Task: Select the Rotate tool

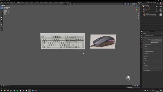Action: pos(2,15)
